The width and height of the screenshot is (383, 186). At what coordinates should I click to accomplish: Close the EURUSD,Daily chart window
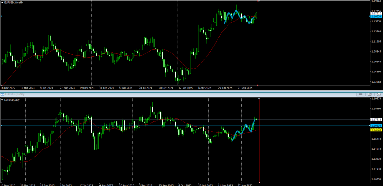coord(379,94)
